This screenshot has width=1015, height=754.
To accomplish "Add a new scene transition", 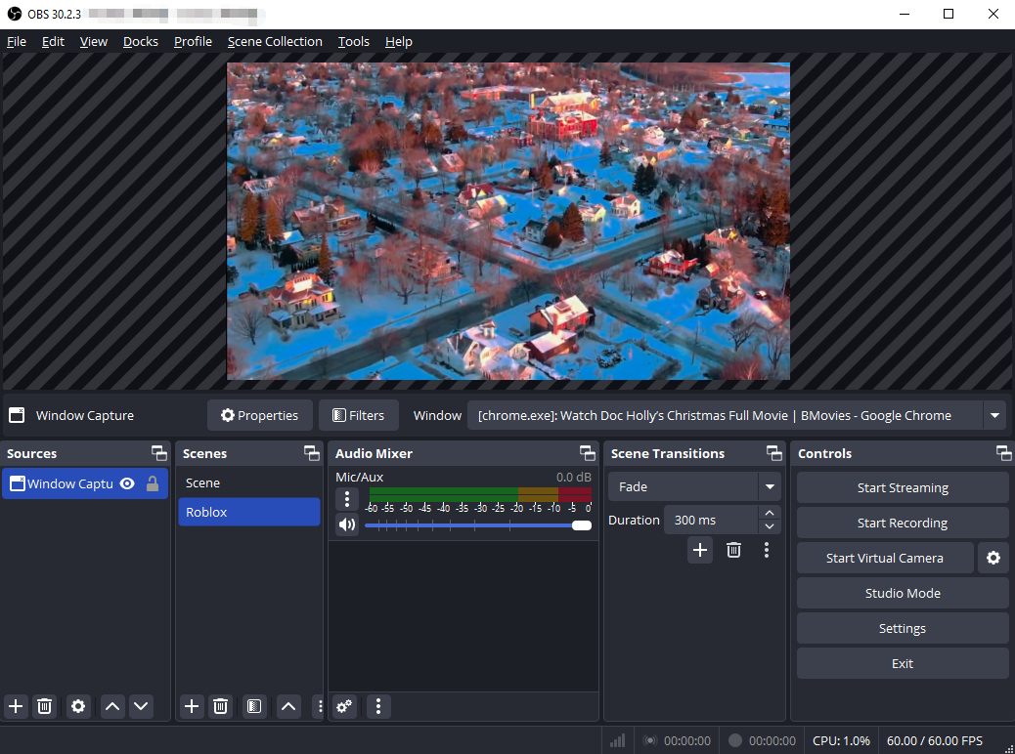I will [x=700, y=550].
